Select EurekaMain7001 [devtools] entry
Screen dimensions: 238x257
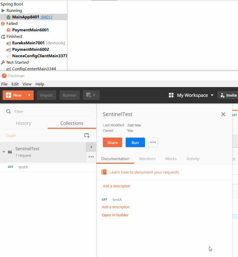pos(39,43)
